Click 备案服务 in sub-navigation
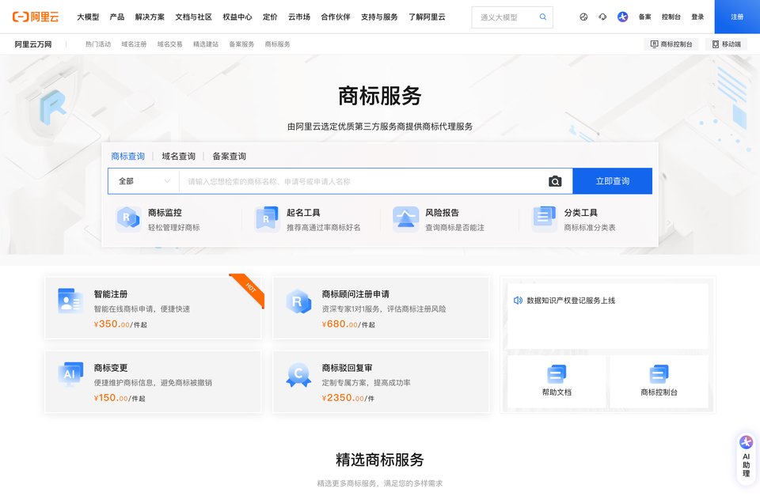The height and width of the screenshot is (496, 760). click(x=241, y=44)
